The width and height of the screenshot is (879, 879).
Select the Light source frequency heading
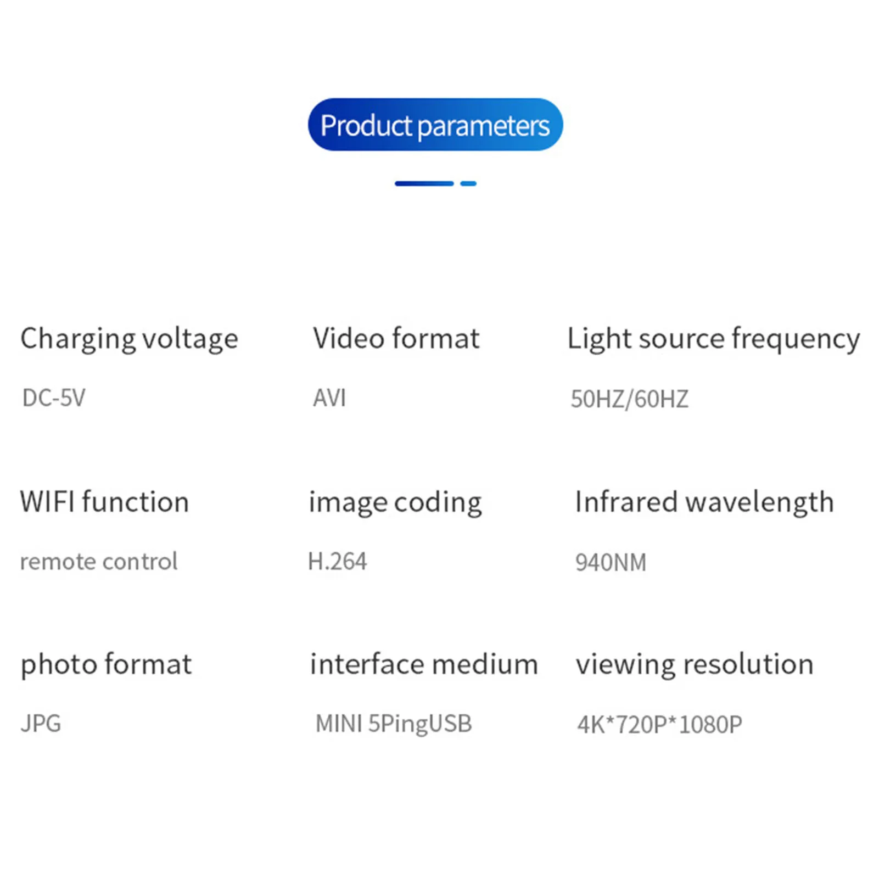[714, 339]
